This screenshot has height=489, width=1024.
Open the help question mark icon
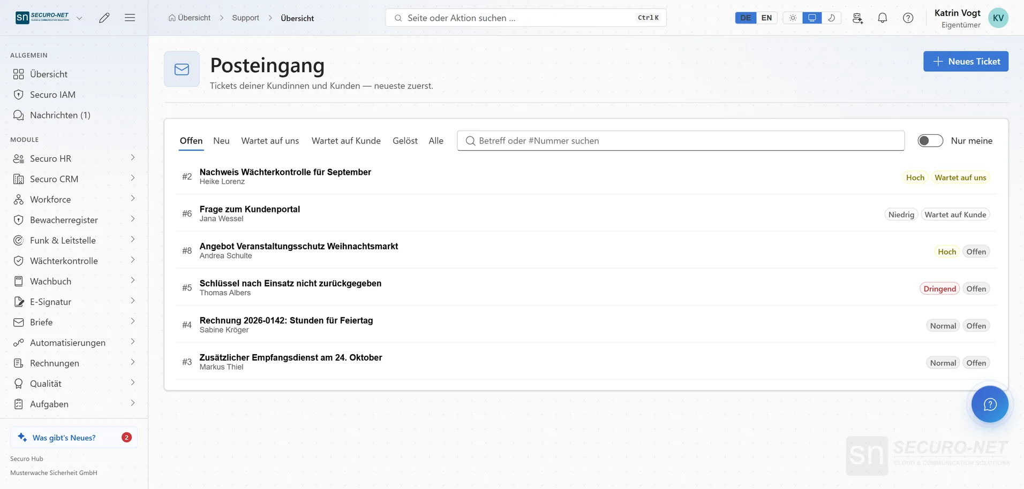click(x=908, y=18)
